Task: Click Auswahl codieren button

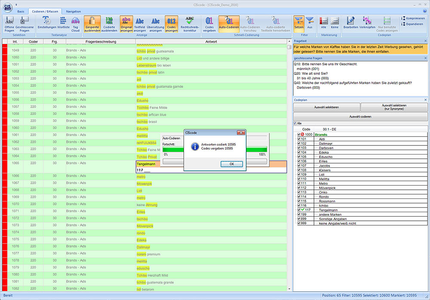Action: pos(360,117)
